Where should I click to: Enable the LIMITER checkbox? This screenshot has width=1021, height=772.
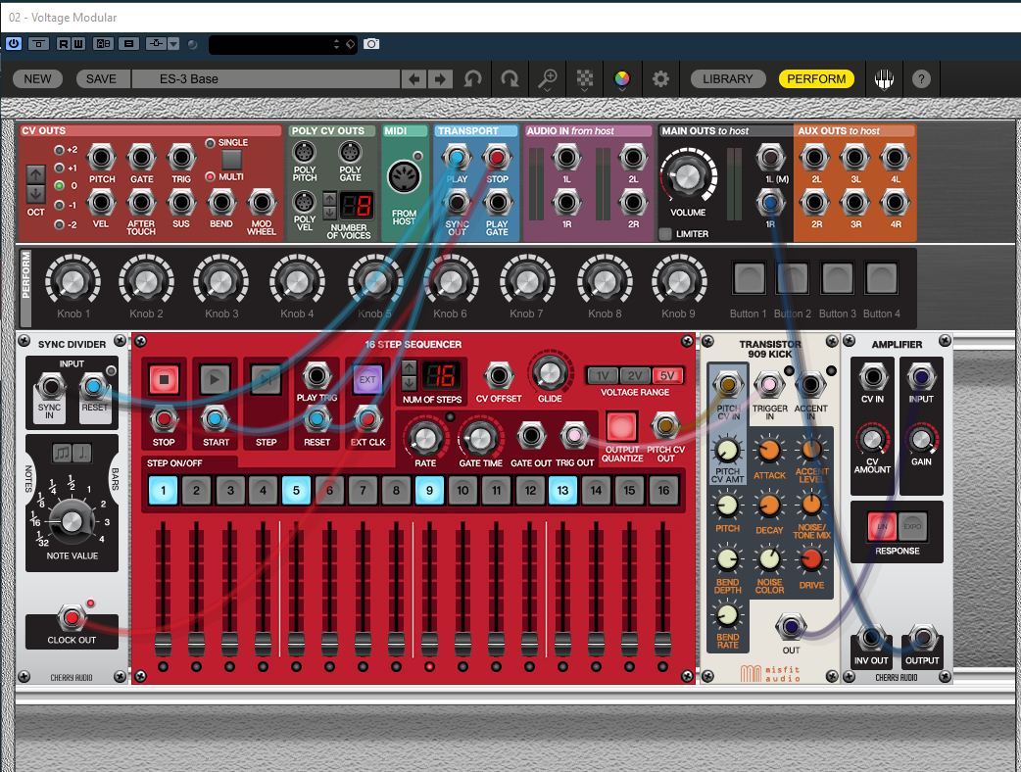point(665,234)
